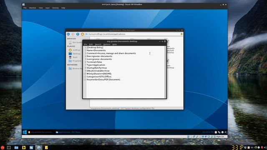Select Browse Network in the sidebar
The image size is (267, 150).
(x=75, y=68)
